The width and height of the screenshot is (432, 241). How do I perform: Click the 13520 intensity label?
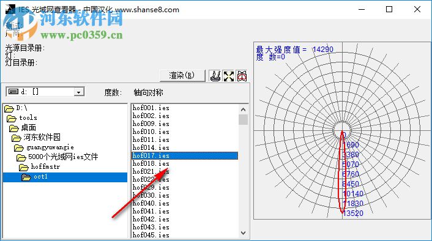click(x=353, y=213)
